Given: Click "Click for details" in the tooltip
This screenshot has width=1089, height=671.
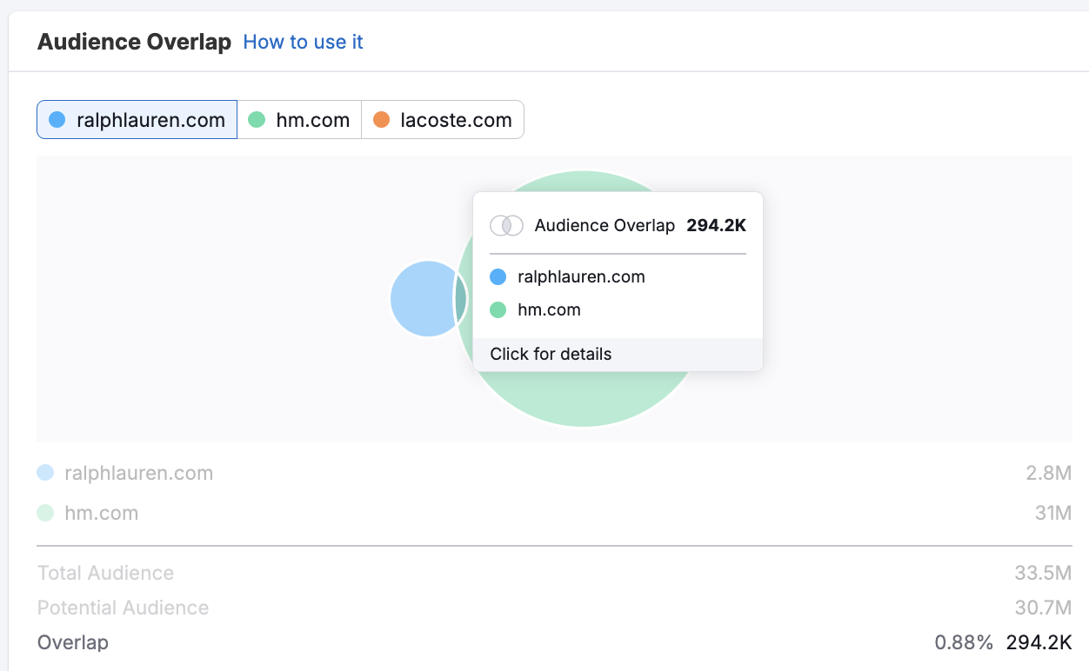Looking at the screenshot, I should click(x=551, y=354).
